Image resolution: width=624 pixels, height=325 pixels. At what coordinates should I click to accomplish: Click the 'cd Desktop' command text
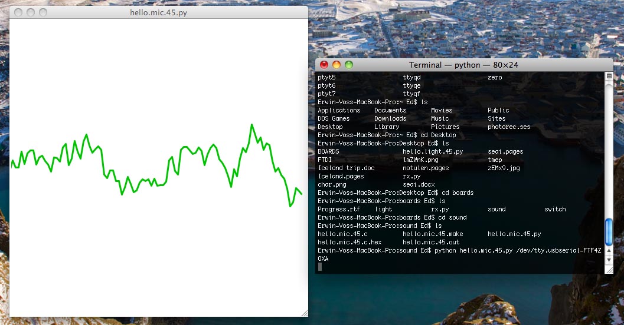pos(438,135)
